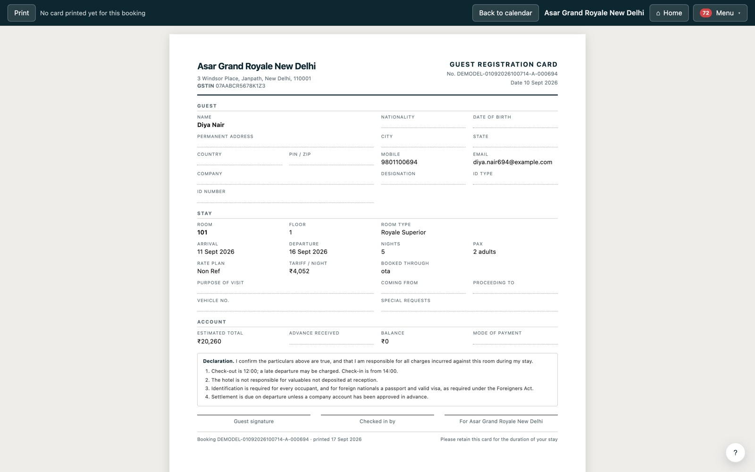Click balance value ₹0
The height and width of the screenshot is (472, 755).
pos(385,341)
